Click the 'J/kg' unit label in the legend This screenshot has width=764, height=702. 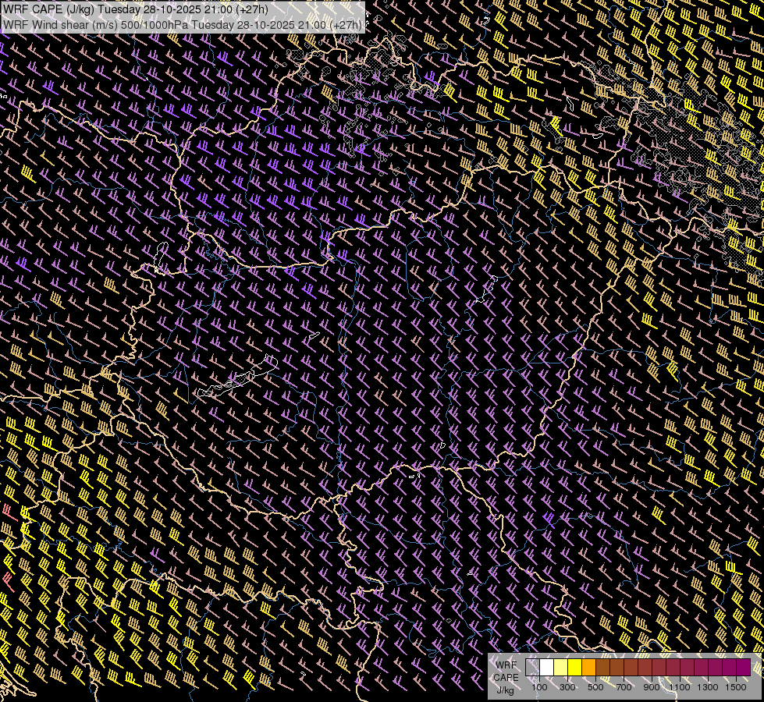tap(505, 690)
